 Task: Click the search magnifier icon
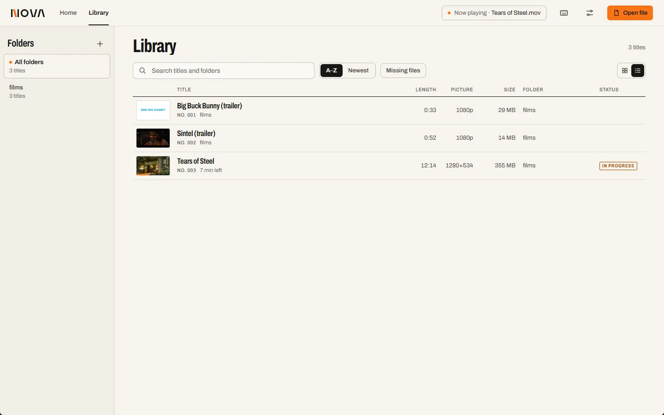142,71
